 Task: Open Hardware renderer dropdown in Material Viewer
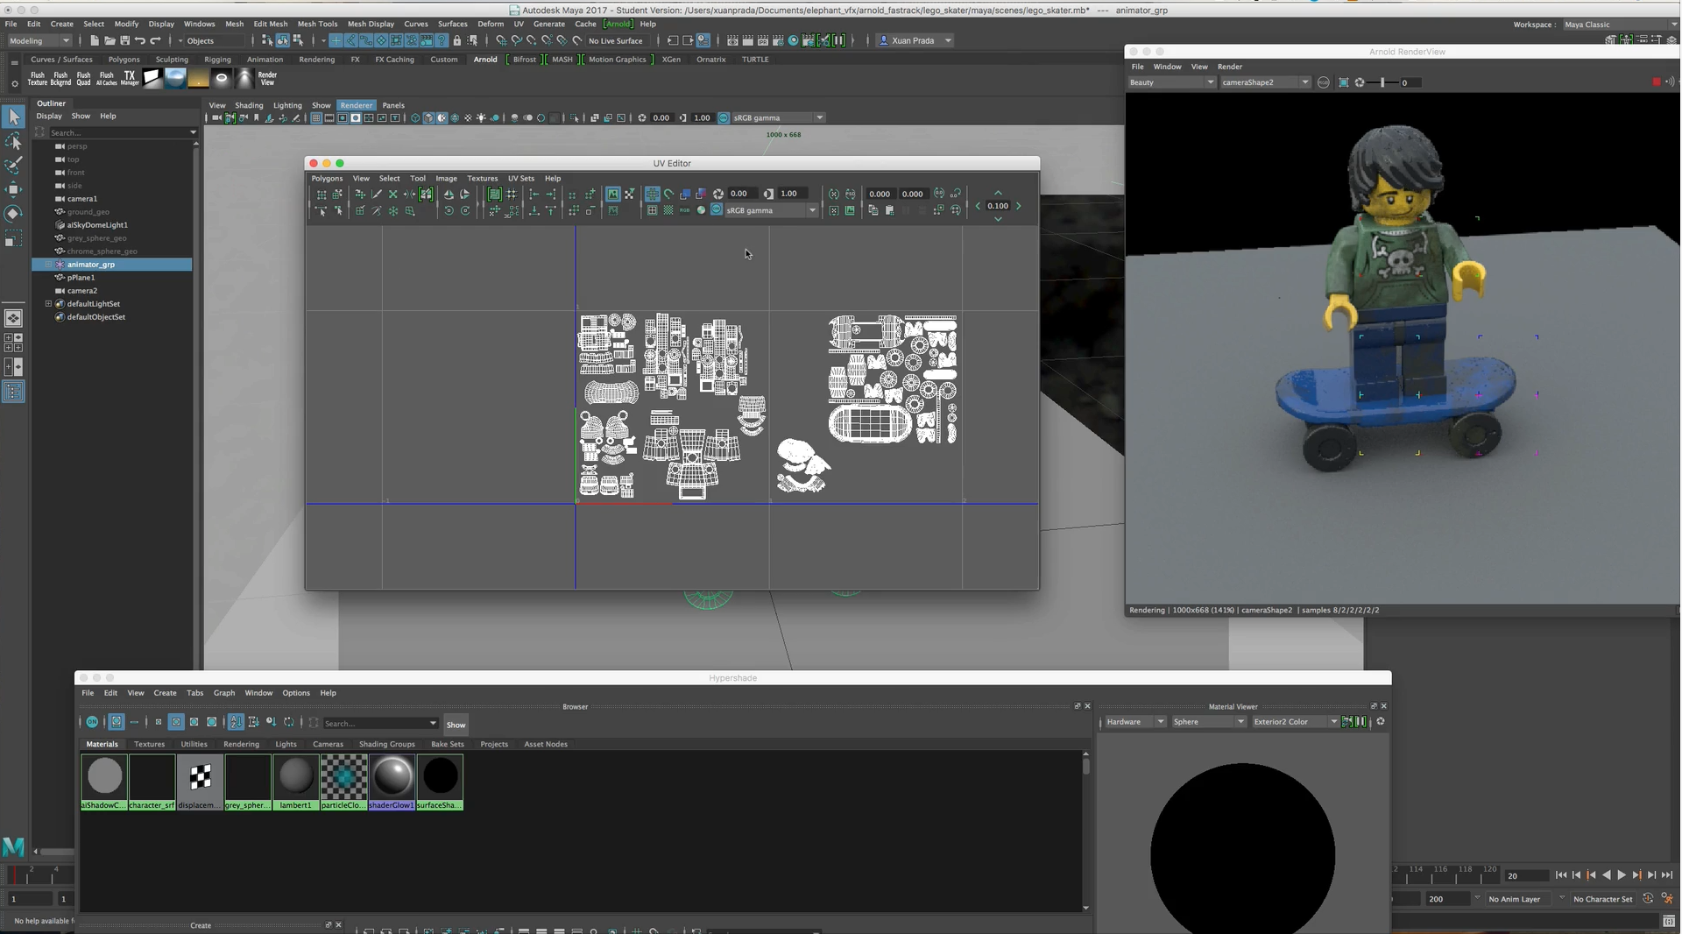pos(1134,722)
